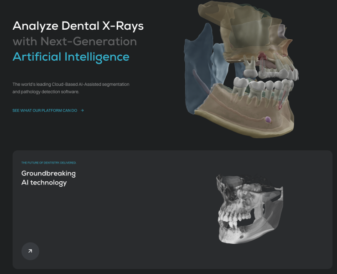Click the red highlighted area above upper teeth

point(263,57)
